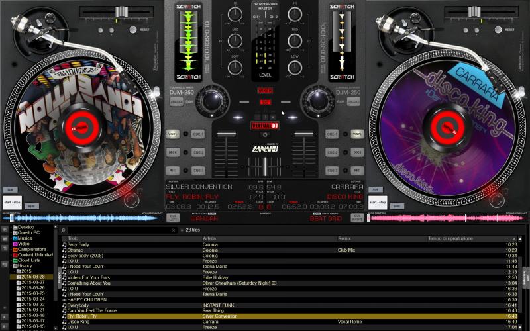Click the LOW knob on the left channel EQ

pos(235,68)
